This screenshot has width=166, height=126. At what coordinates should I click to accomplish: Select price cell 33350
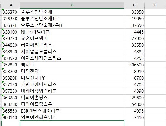(134, 12)
